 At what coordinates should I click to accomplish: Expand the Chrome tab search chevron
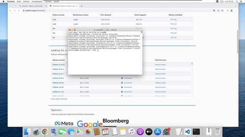click(235, 6)
